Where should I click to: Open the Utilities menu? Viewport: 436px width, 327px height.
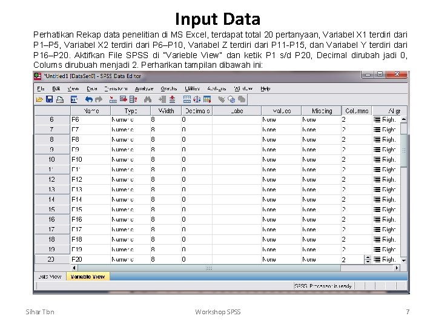click(192, 88)
